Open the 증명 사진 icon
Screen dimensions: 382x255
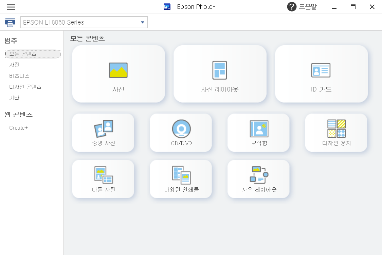tap(104, 129)
